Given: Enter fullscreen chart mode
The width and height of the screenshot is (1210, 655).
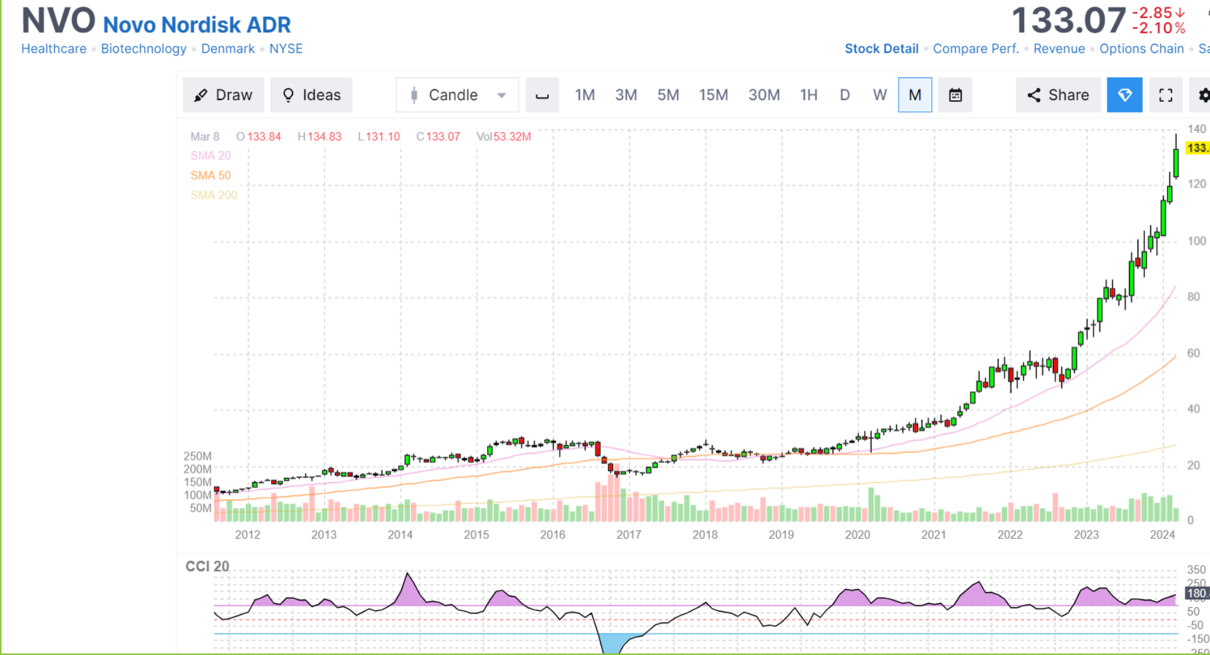Looking at the screenshot, I should click(x=1166, y=95).
